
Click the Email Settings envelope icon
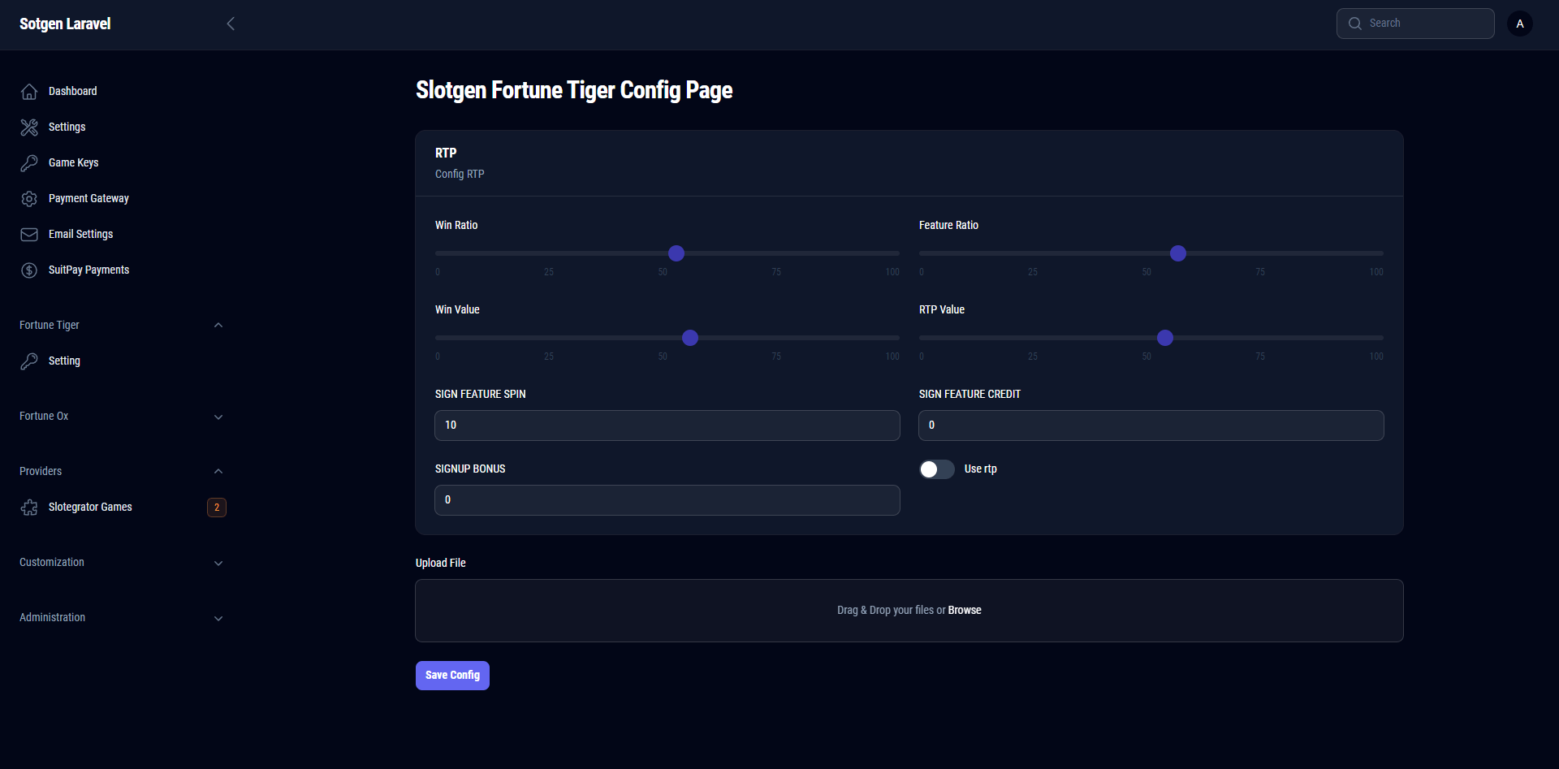[29, 235]
